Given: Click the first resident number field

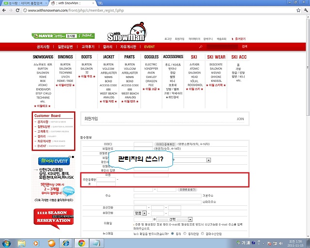Looking at the screenshot, I should pos(106,180).
